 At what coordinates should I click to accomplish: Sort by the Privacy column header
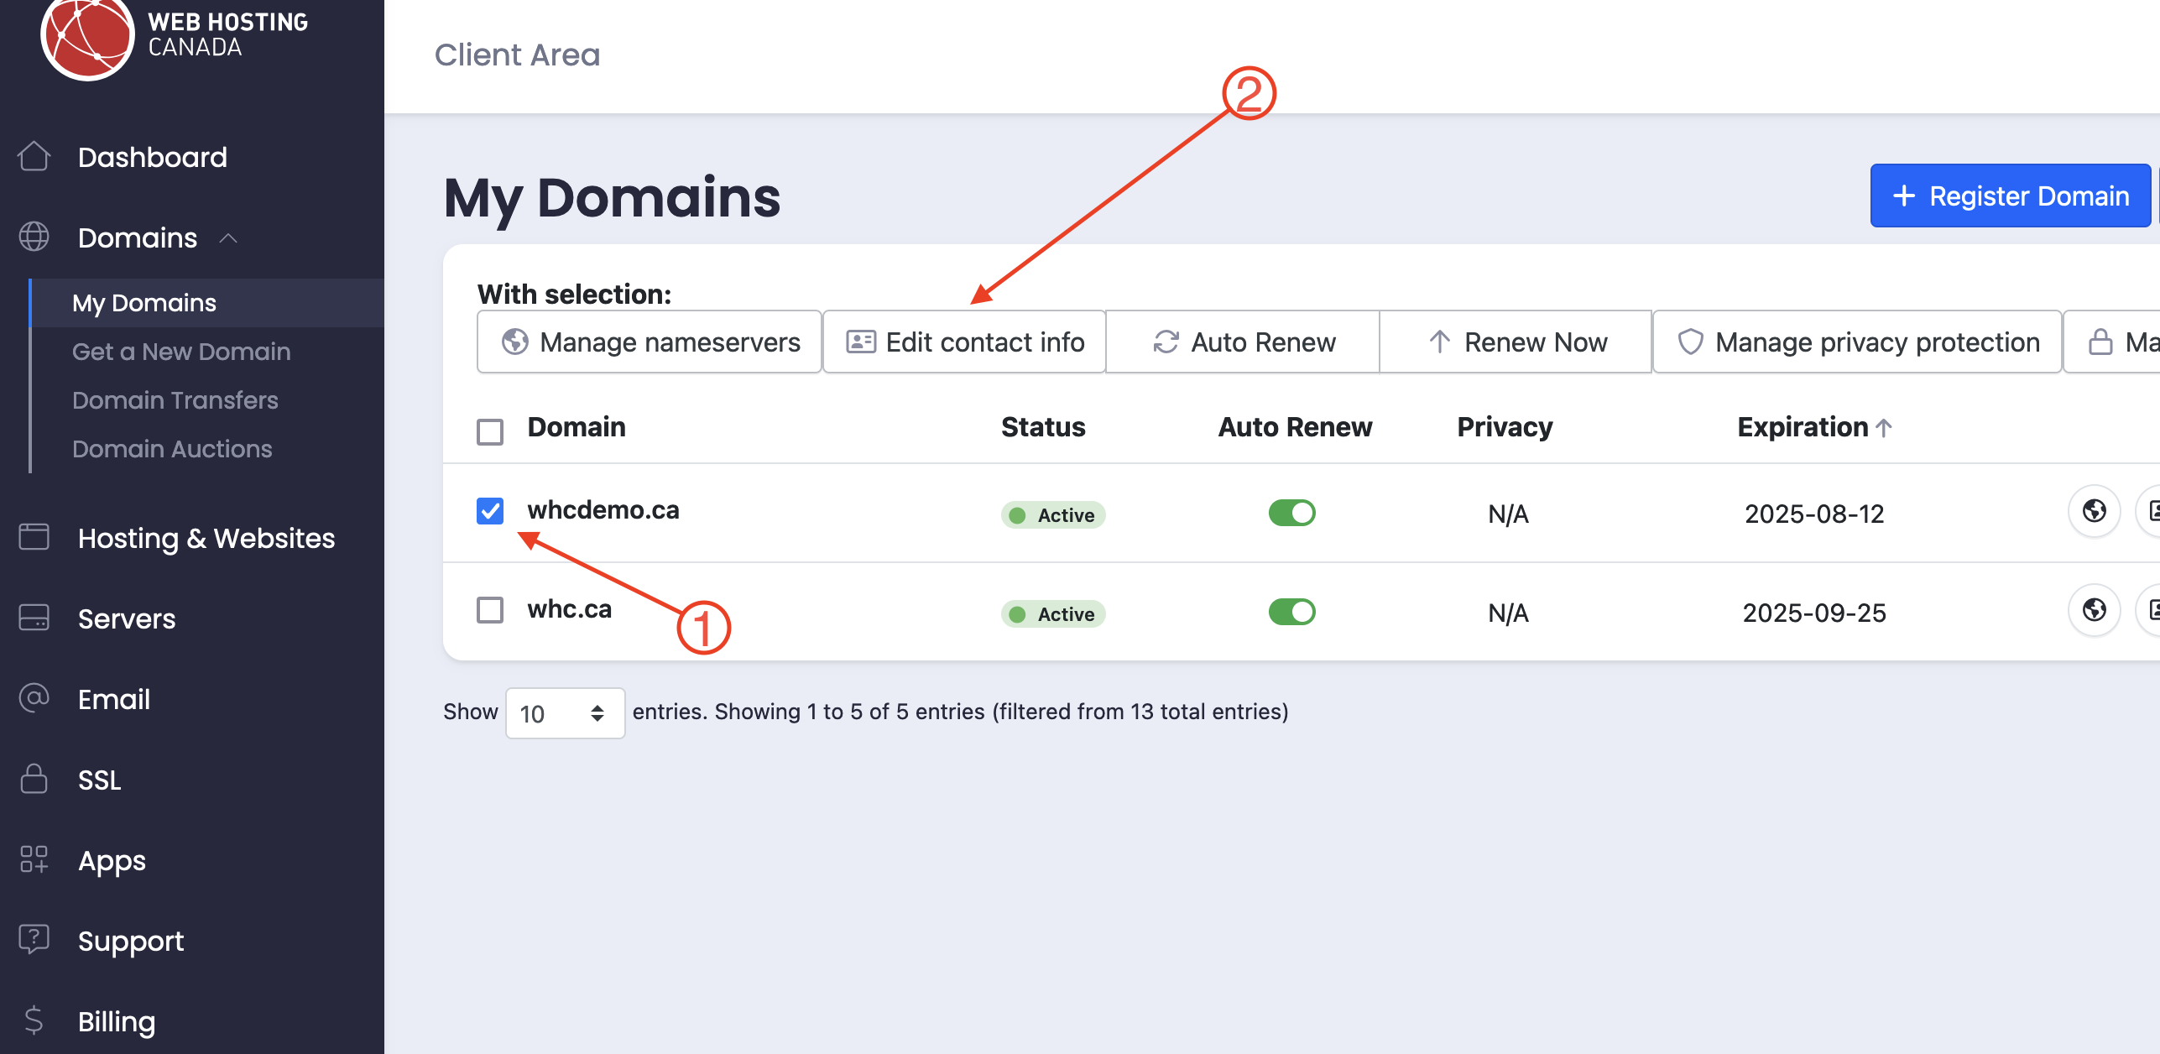tap(1505, 427)
